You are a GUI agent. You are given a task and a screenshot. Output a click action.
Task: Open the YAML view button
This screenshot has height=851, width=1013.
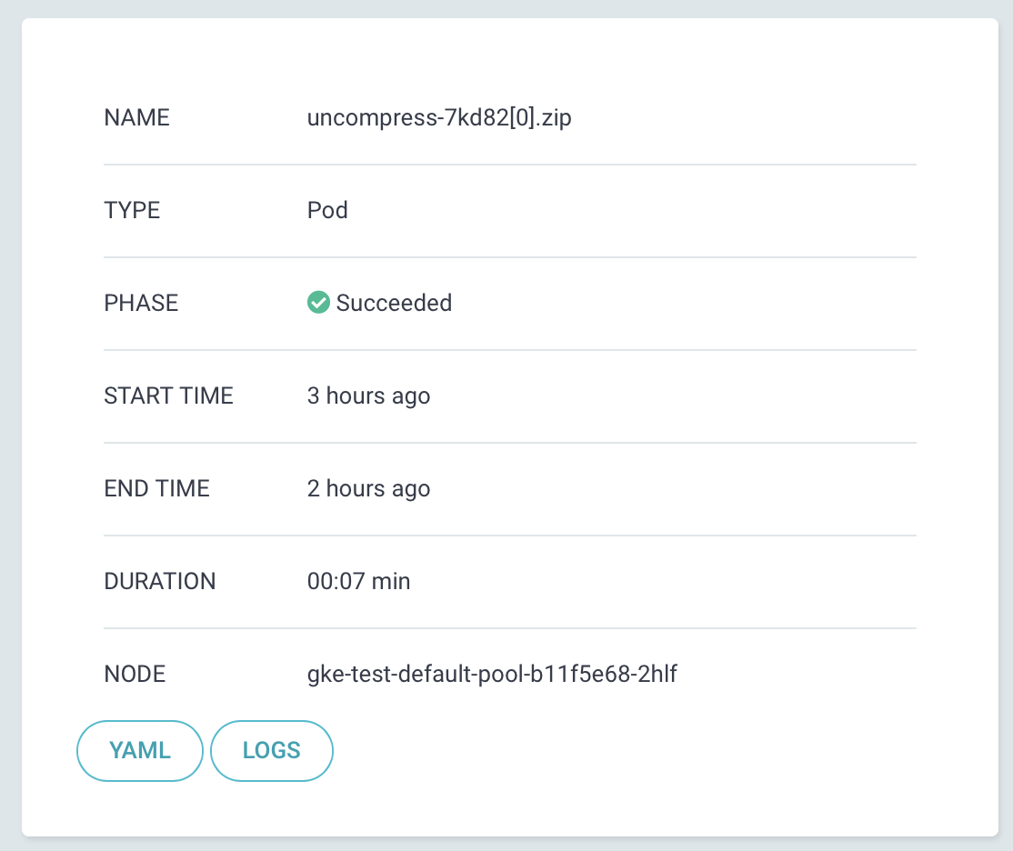(139, 750)
